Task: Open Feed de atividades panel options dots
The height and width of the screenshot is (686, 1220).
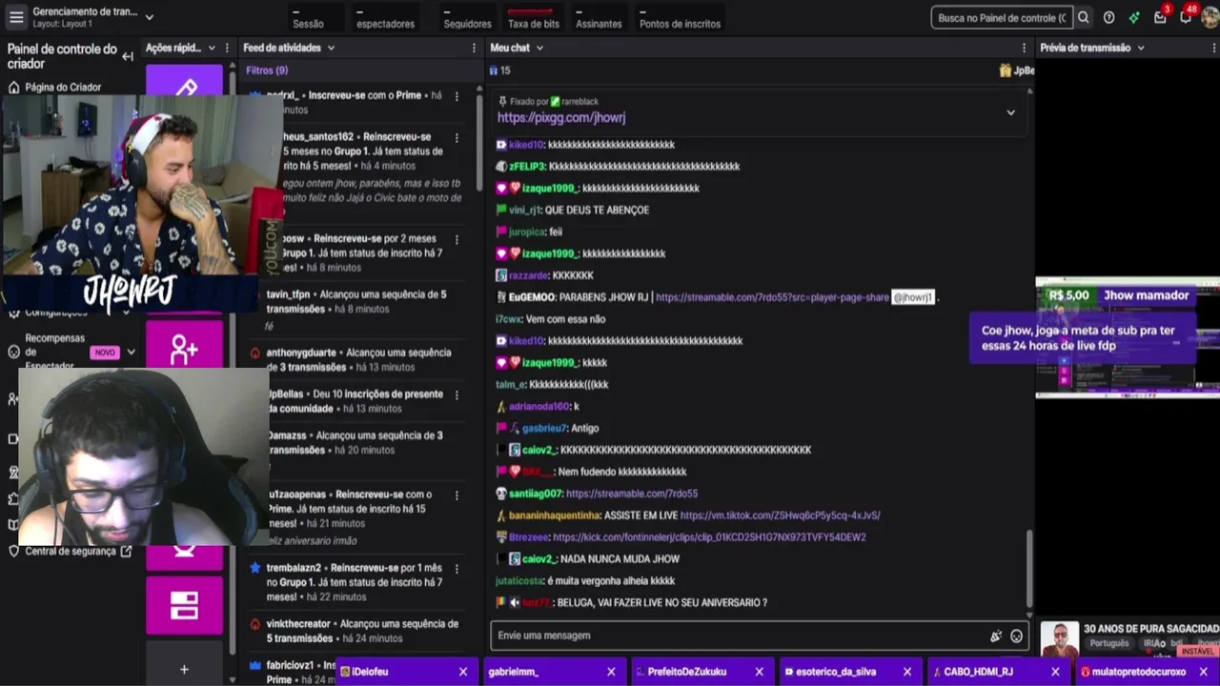Action: [474, 48]
